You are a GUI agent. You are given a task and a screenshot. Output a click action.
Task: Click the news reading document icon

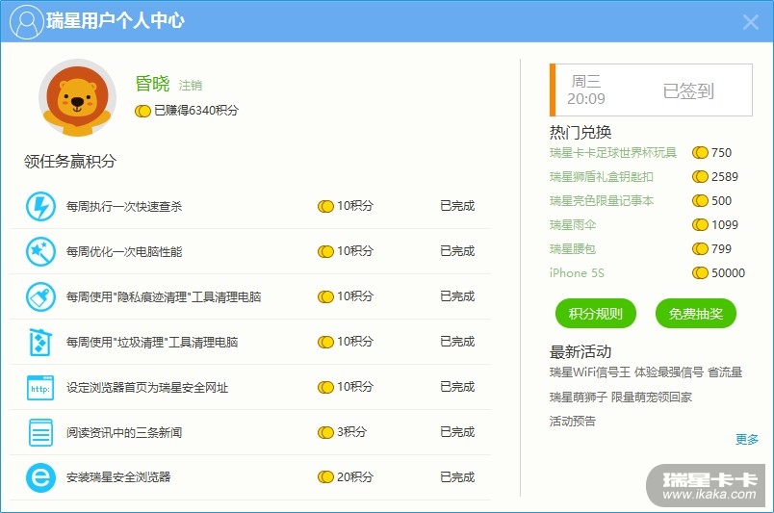40,432
